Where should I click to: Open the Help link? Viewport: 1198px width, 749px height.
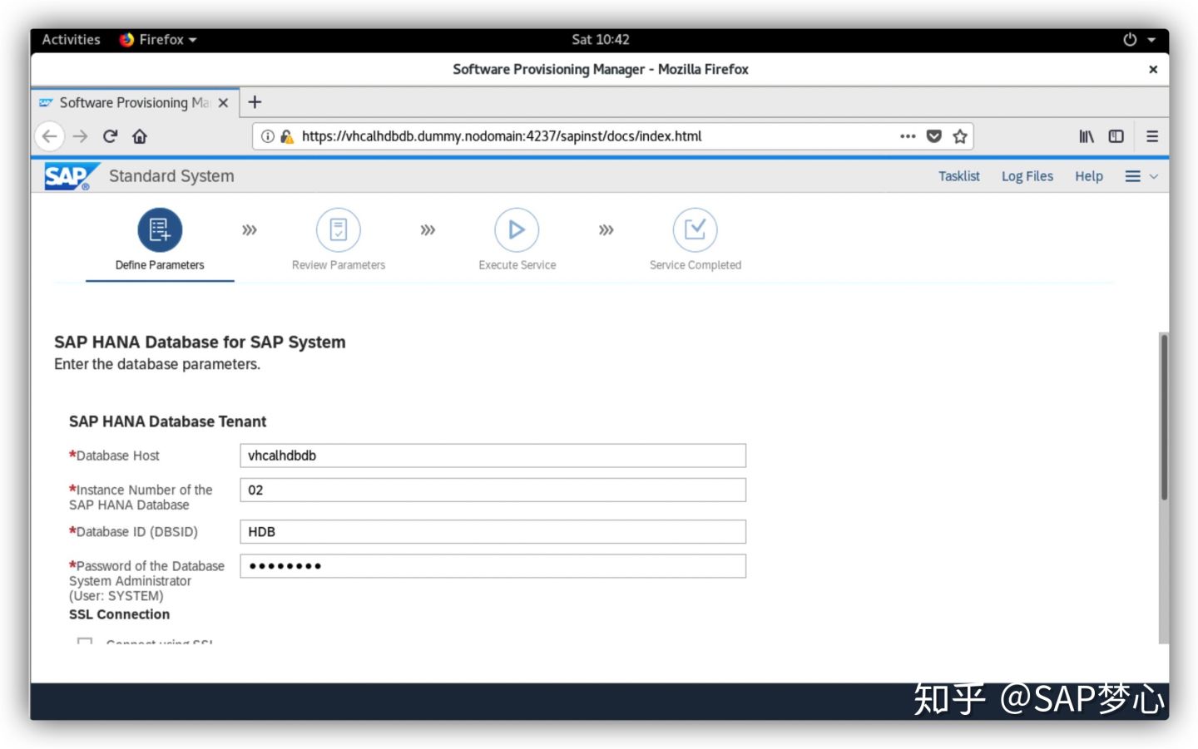[x=1089, y=176]
